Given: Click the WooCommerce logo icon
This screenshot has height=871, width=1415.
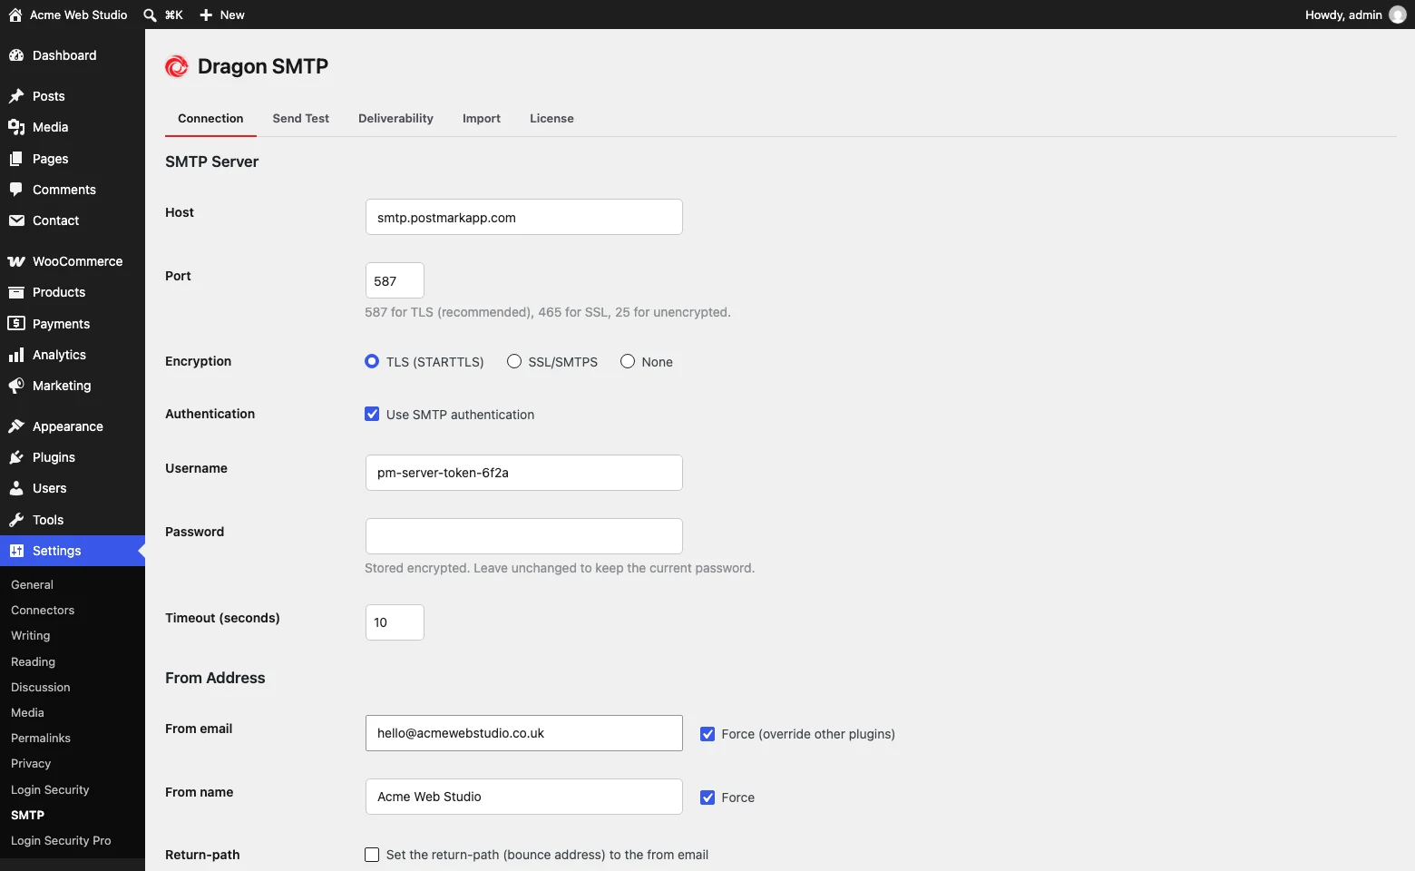Looking at the screenshot, I should pyautogui.click(x=16, y=261).
